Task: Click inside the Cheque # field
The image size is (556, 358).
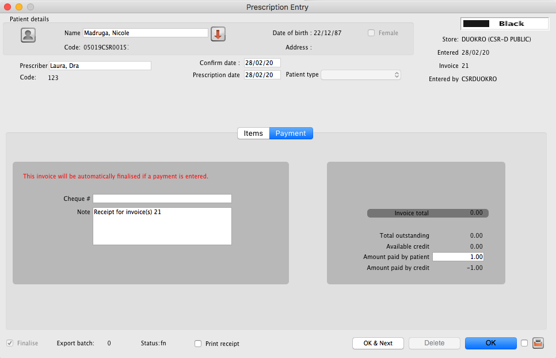Action: click(162, 198)
